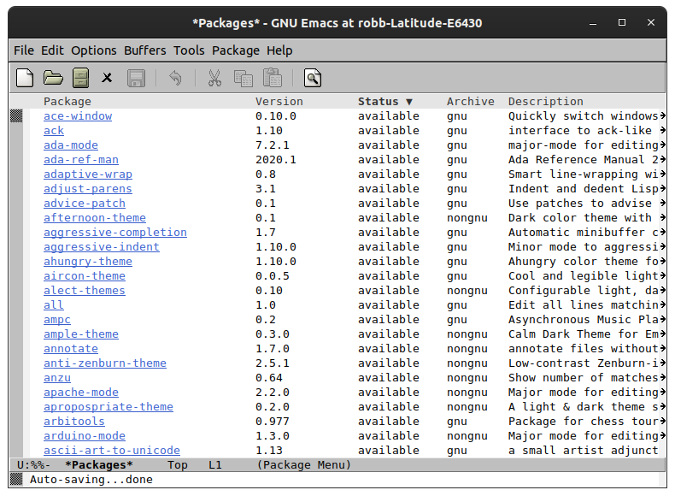The height and width of the screenshot is (496, 675).
Task: Open the ampc package link
Action: [x=57, y=320]
